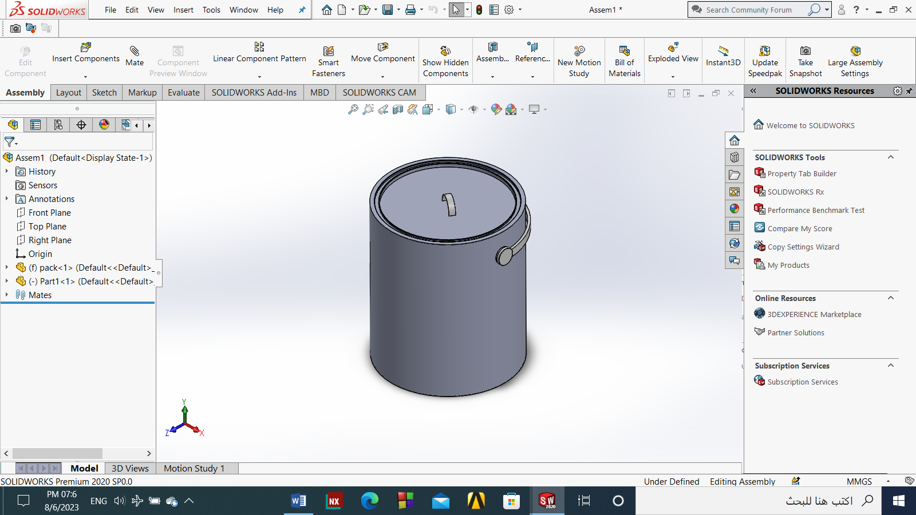The height and width of the screenshot is (515, 916).
Task: Expand the Mates folder in the tree
Action: (x=7, y=295)
